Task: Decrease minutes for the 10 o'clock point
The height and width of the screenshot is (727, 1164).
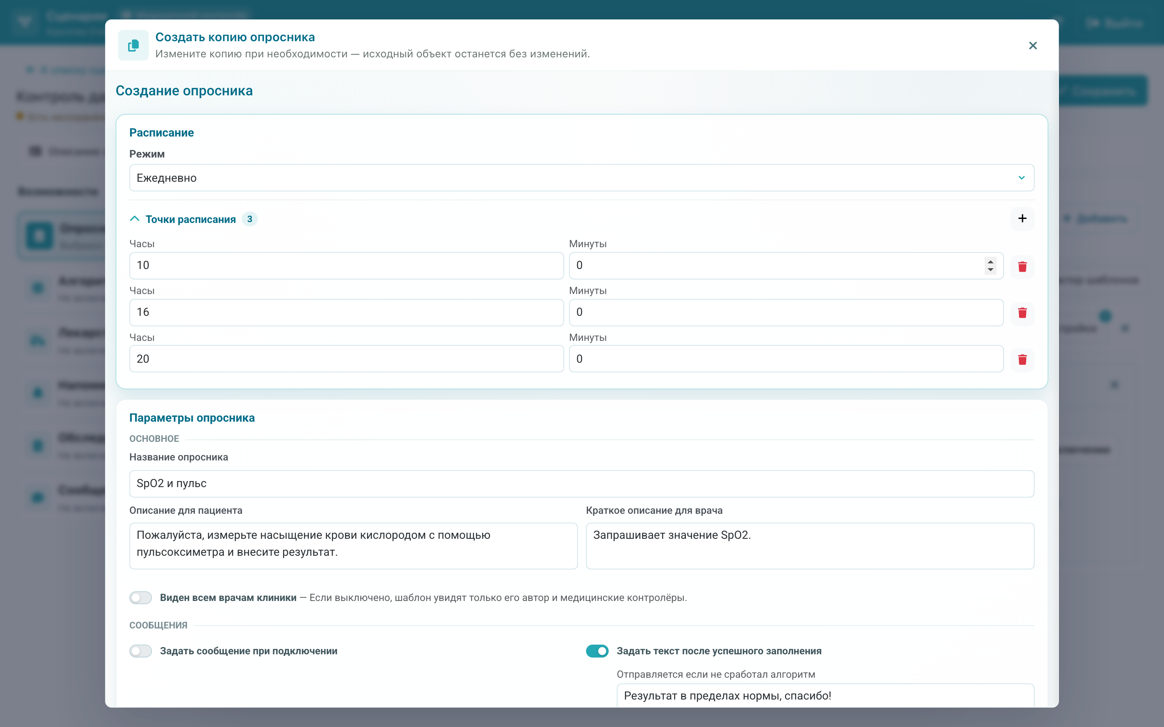Action: point(990,270)
